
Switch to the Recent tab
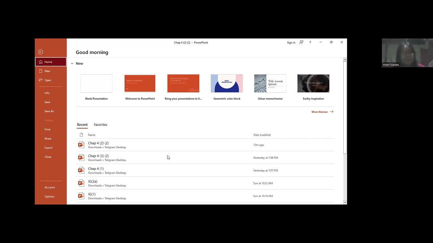82,125
